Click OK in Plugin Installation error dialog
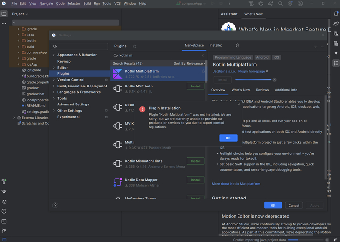The width and height of the screenshot is (340, 242). (x=228, y=138)
